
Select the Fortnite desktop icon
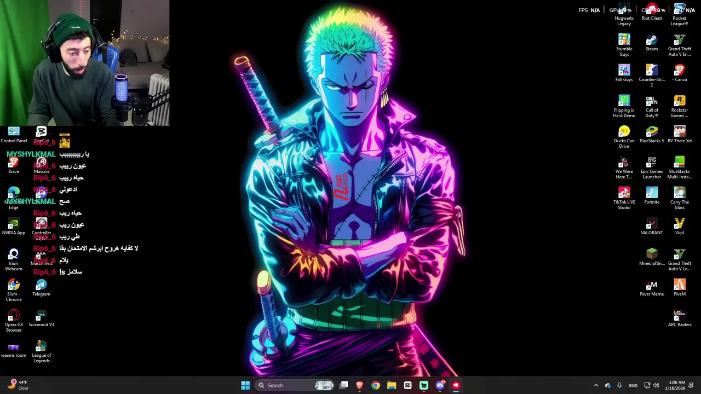(x=652, y=196)
